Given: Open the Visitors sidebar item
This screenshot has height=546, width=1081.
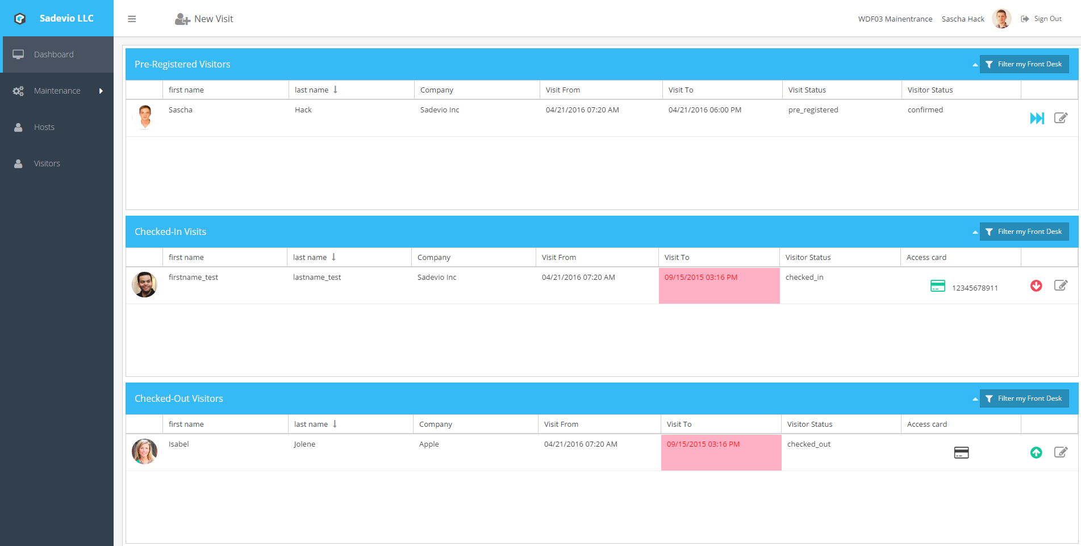Looking at the screenshot, I should coord(47,163).
